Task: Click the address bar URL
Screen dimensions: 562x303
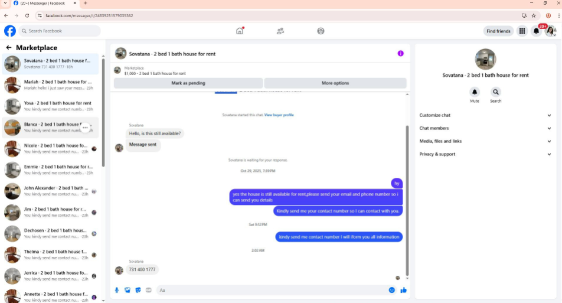Action: point(89,16)
